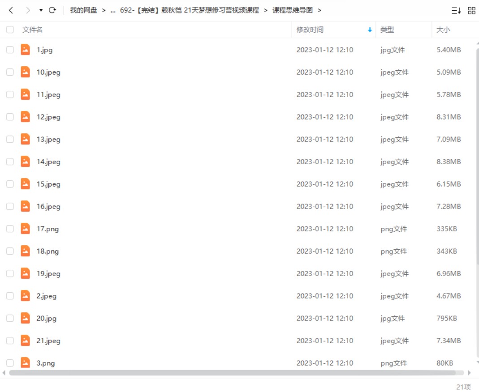
Task: Click the png文件 type of 18.png
Action: pos(393,251)
